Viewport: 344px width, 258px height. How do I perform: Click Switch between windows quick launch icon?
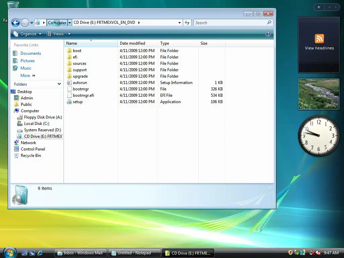click(x=32, y=253)
